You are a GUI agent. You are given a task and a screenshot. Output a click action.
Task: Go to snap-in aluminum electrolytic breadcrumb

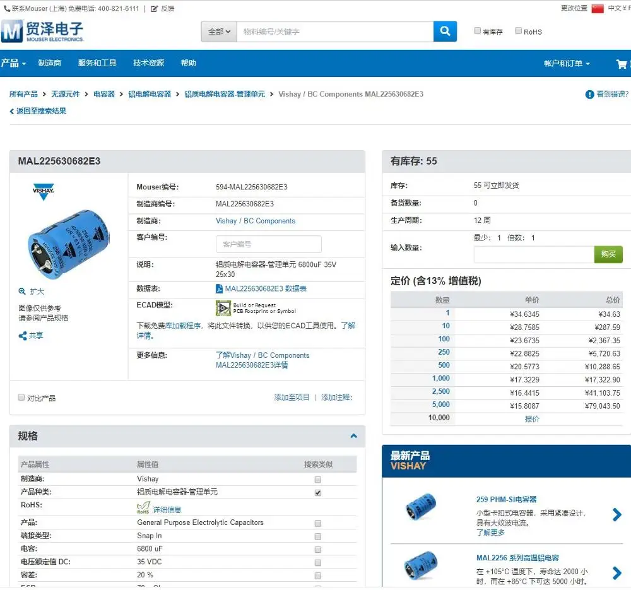coord(225,94)
